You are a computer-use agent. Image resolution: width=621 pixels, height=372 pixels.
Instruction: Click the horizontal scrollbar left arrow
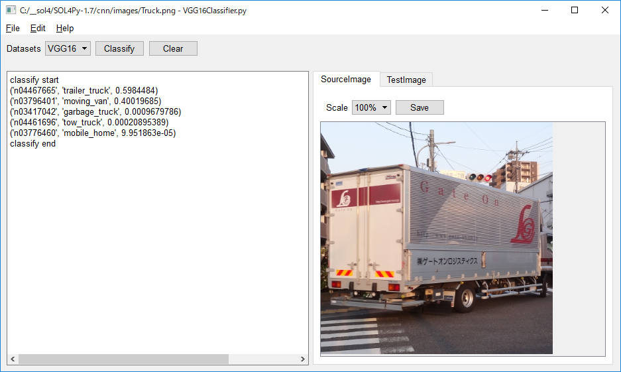point(13,359)
